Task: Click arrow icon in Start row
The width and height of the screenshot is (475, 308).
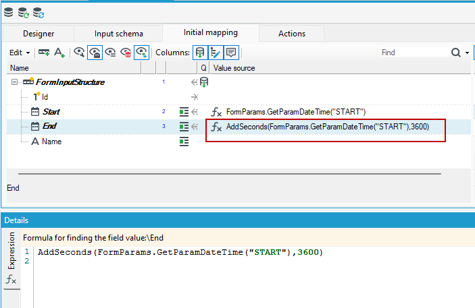Action: click(x=195, y=112)
